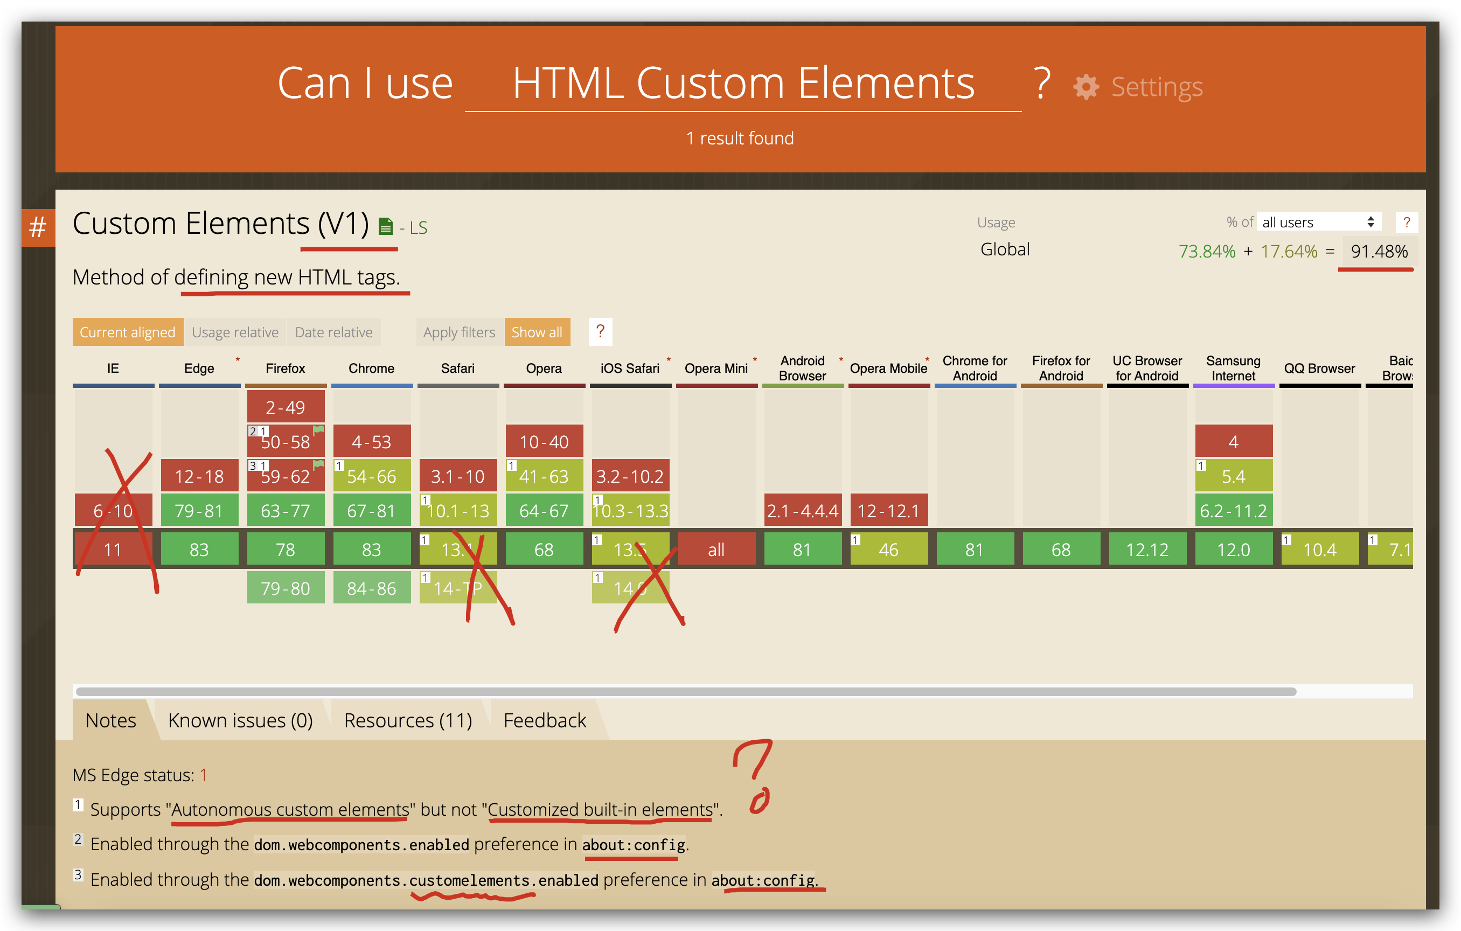The image size is (1461, 931).
Task: Select Current aligned view
Action: click(128, 332)
